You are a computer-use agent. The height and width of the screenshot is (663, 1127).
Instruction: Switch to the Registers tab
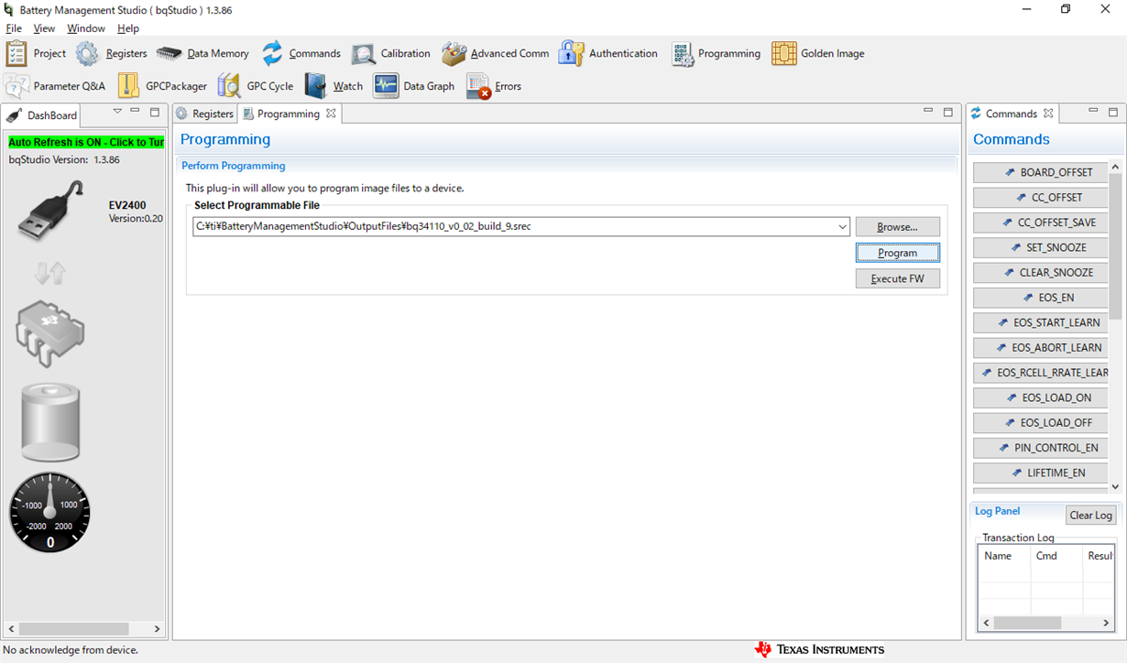click(204, 114)
